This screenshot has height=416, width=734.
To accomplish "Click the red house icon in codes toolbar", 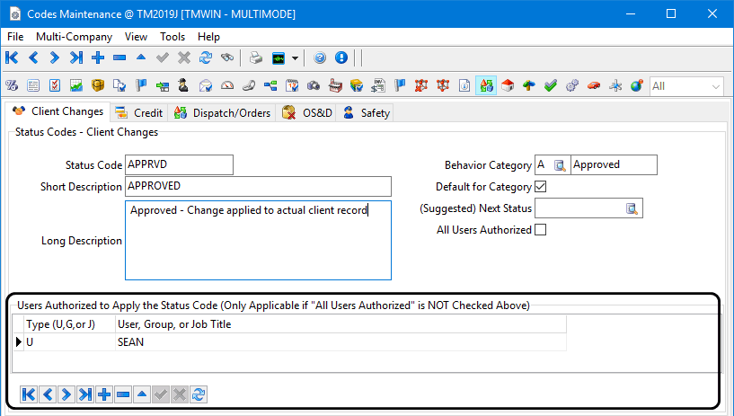I will coord(508,86).
